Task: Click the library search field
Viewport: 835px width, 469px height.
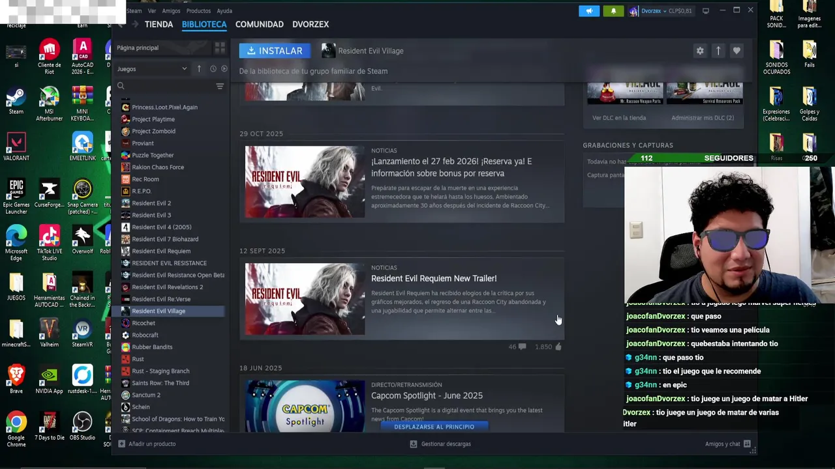Action: point(164,86)
